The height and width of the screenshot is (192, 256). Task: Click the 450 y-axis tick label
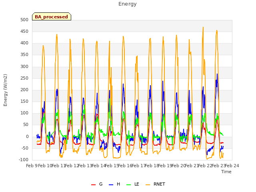point(24,31)
